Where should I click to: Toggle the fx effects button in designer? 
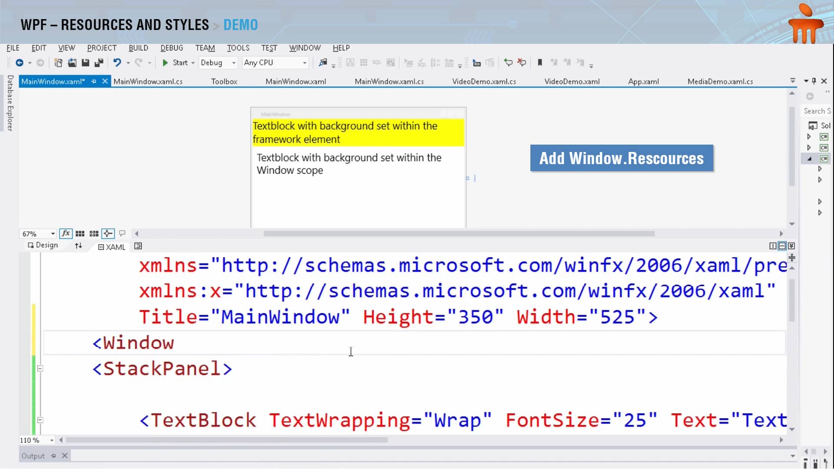click(66, 234)
